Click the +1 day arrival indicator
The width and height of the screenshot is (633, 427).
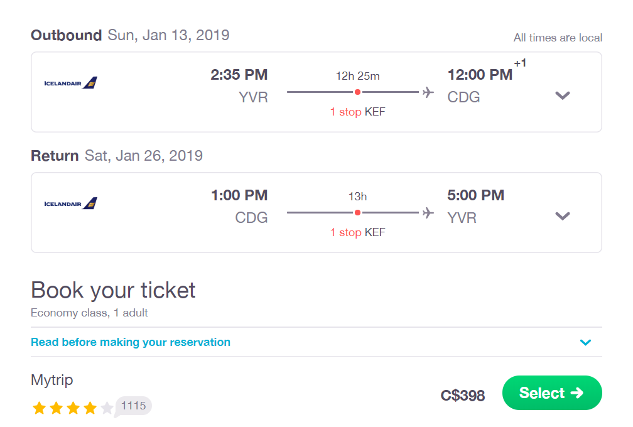pos(520,63)
